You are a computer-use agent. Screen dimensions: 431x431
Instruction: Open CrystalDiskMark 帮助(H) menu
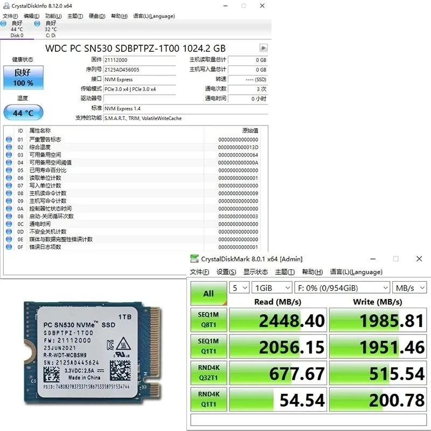[312, 272]
